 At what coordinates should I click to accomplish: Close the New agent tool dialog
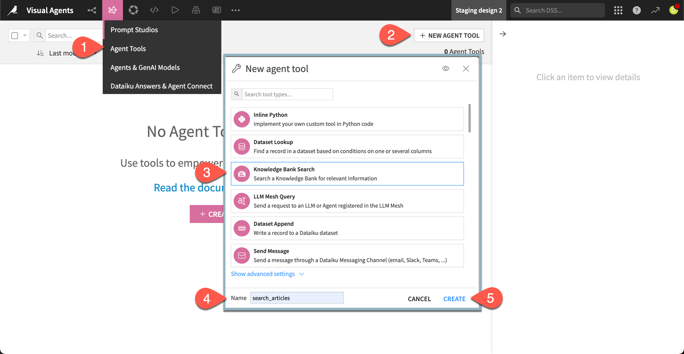pyautogui.click(x=466, y=69)
